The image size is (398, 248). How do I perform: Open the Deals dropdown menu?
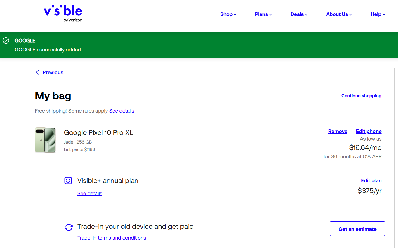coord(299,14)
